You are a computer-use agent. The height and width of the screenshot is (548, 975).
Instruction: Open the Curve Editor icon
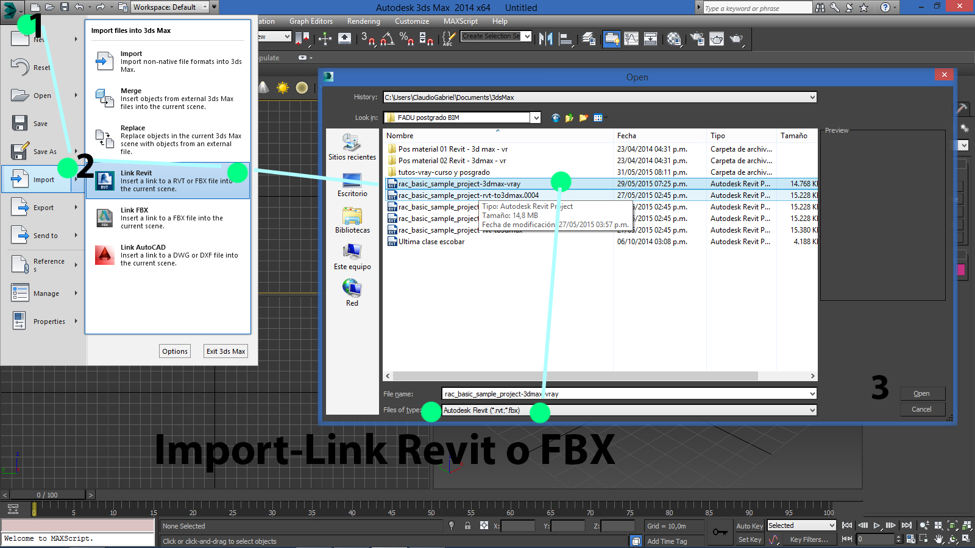631,39
